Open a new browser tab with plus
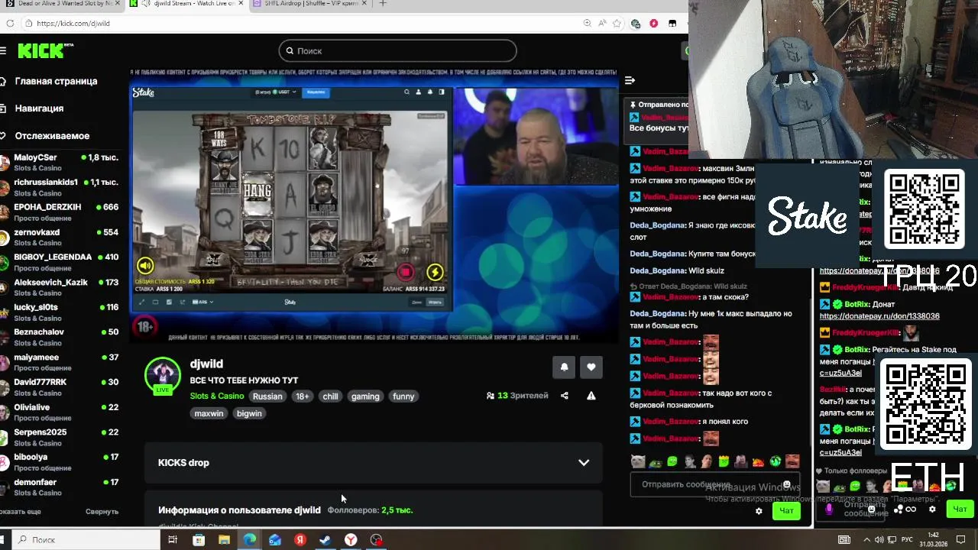This screenshot has width=978, height=550. (383, 4)
